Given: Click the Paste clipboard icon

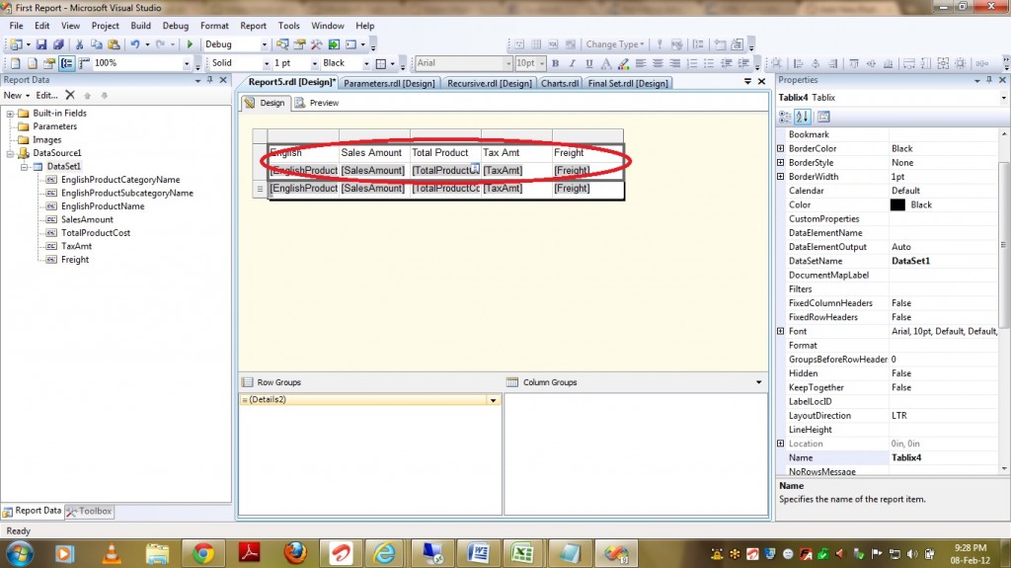Looking at the screenshot, I should point(114,44).
